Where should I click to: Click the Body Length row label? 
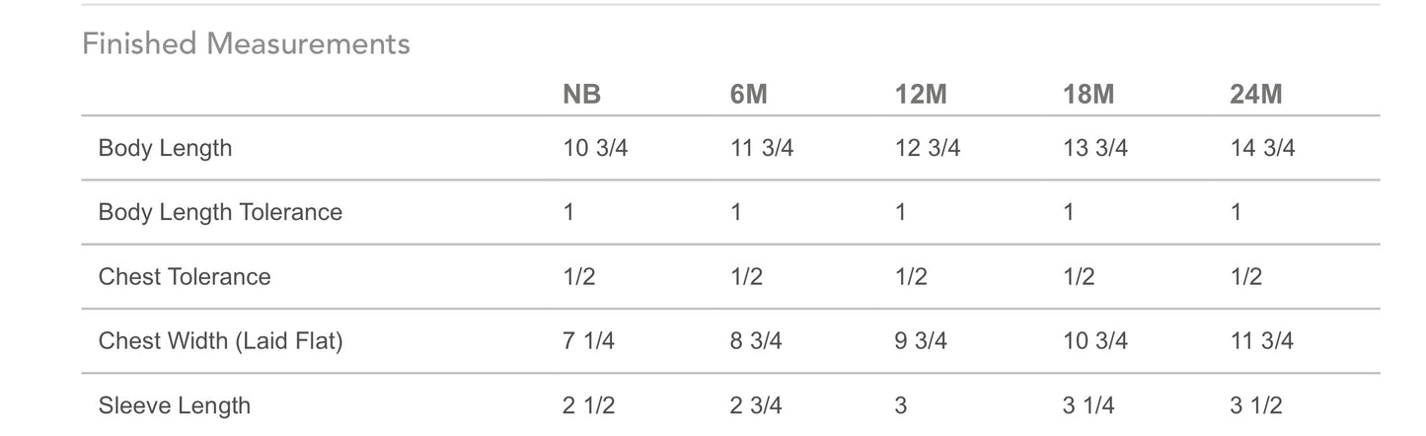pos(165,148)
